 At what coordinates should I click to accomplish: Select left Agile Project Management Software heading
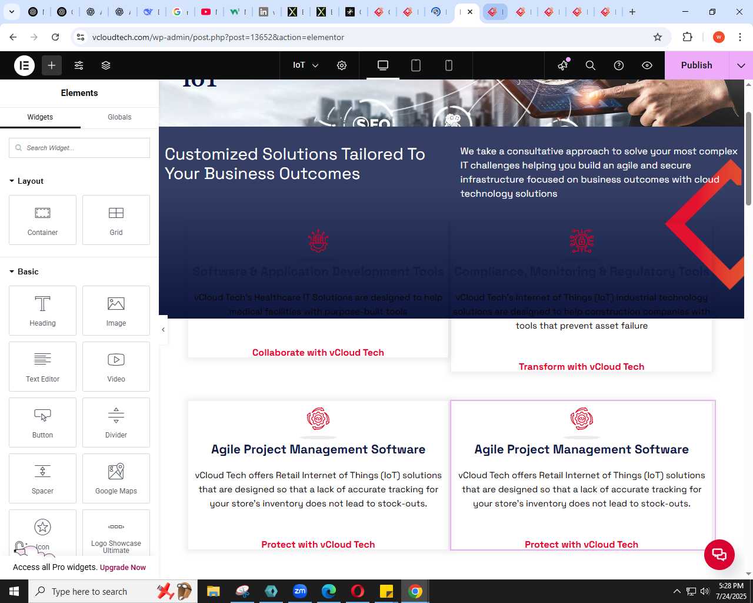tap(318, 449)
